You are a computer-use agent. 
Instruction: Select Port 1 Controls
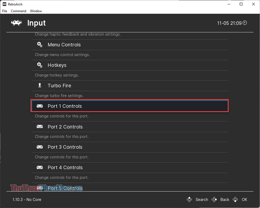(x=130, y=106)
